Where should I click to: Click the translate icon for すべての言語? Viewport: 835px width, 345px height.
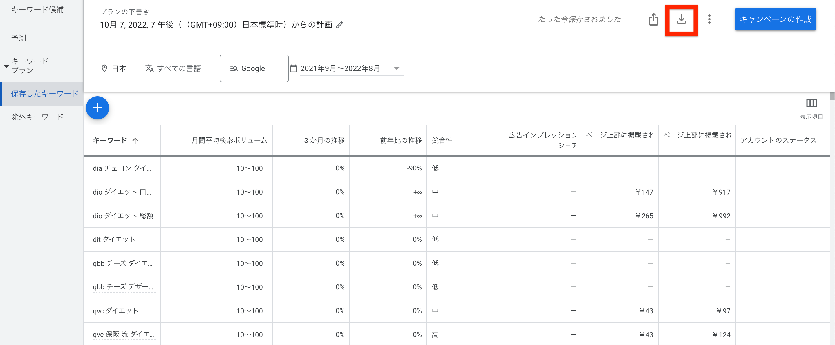point(149,68)
